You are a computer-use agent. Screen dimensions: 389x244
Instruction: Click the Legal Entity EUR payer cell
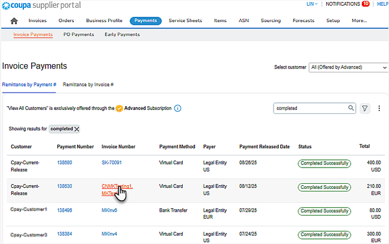[215, 214]
